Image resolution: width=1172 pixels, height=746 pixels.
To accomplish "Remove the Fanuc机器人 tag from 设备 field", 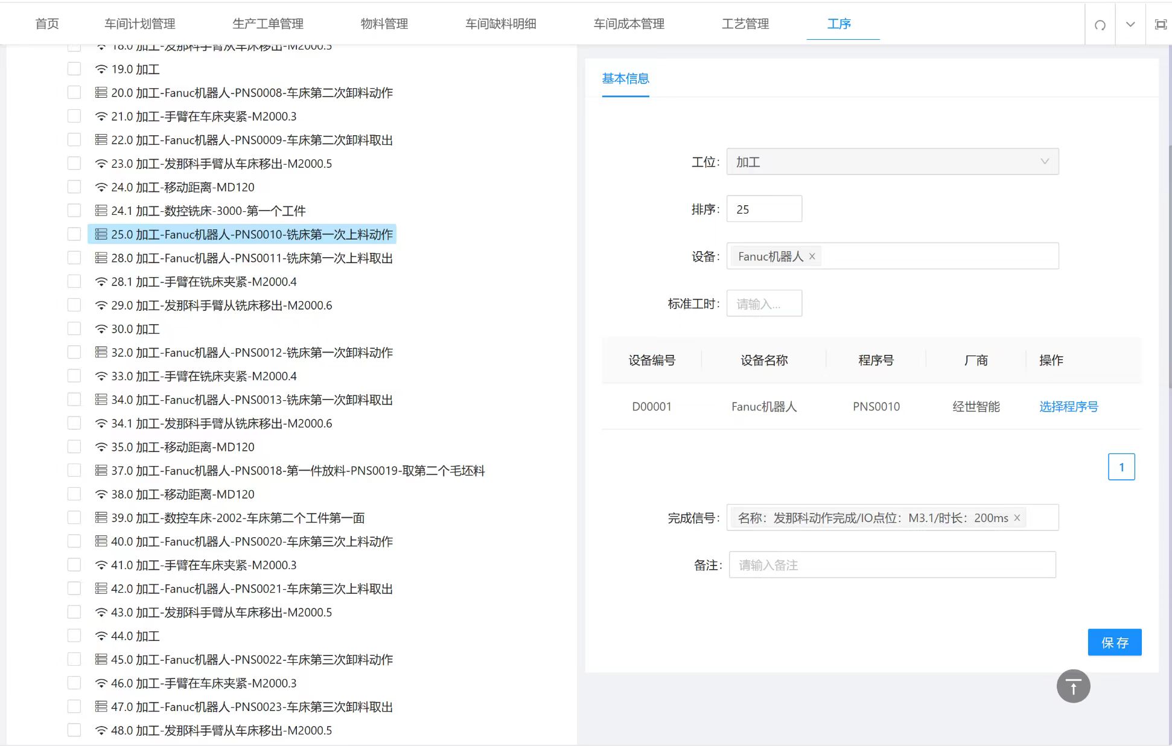I will 812,257.
